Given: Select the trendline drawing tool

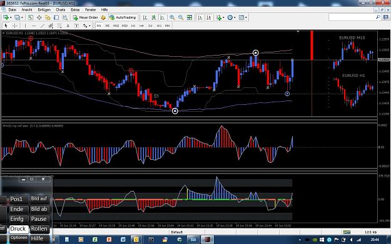Looking at the screenshot, I should pyautogui.click(x=43, y=26).
